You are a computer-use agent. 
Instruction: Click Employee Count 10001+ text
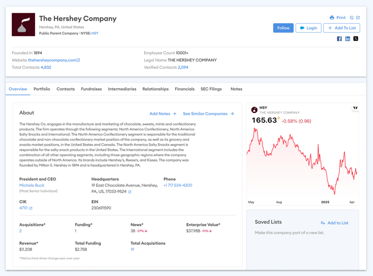[x=166, y=53]
